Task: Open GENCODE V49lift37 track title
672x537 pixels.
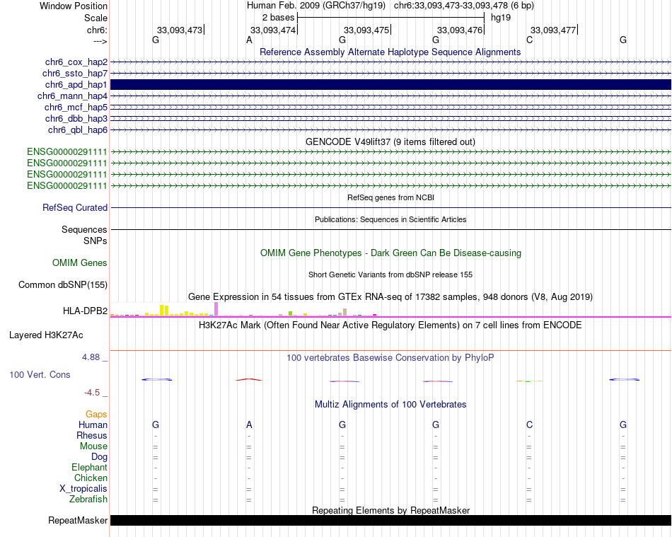Action: [390, 142]
